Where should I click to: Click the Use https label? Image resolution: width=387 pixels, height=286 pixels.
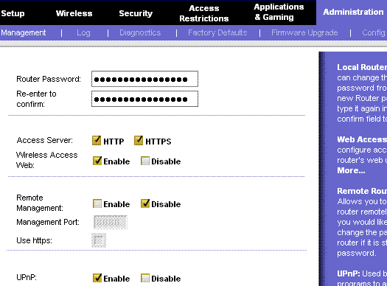click(34, 240)
